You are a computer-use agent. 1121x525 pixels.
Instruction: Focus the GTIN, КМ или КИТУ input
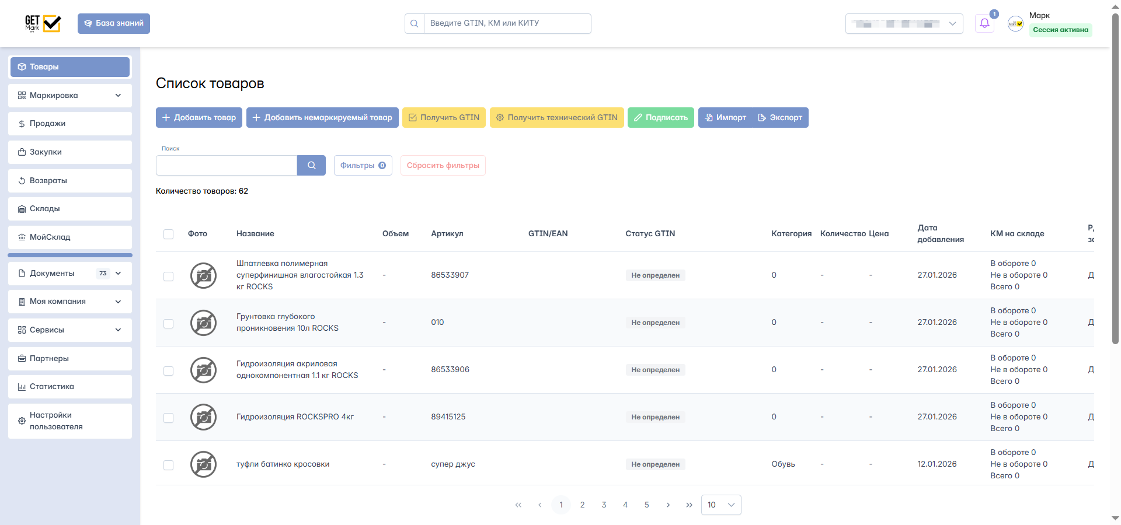507,23
